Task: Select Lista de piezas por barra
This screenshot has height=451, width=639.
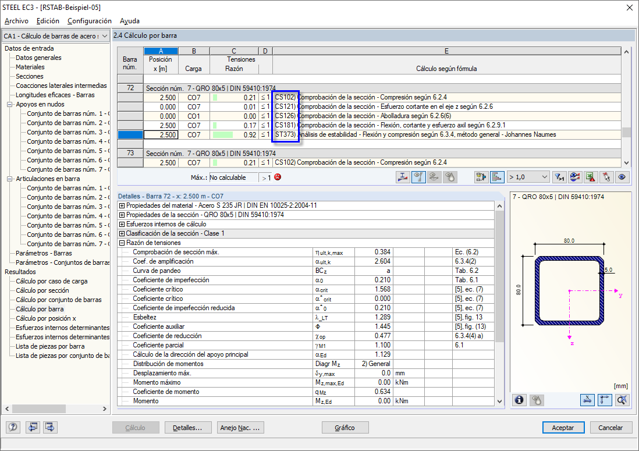Action: pyautogui.click(x=50, y=346)
